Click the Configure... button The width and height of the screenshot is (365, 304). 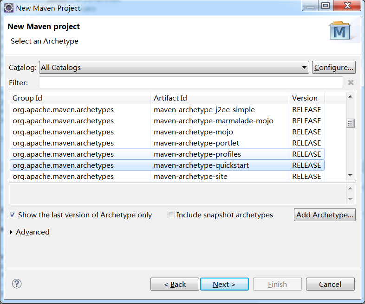click(x=333, y=67)
